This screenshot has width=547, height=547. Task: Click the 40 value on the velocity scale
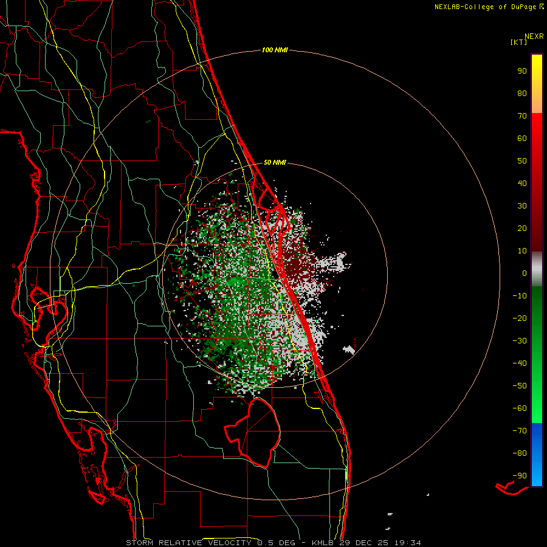pyautogui.click(x=522, y=183)
